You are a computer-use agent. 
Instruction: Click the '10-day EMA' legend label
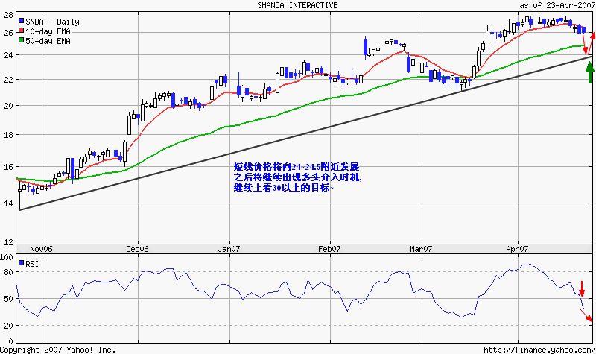click(48, 31)
